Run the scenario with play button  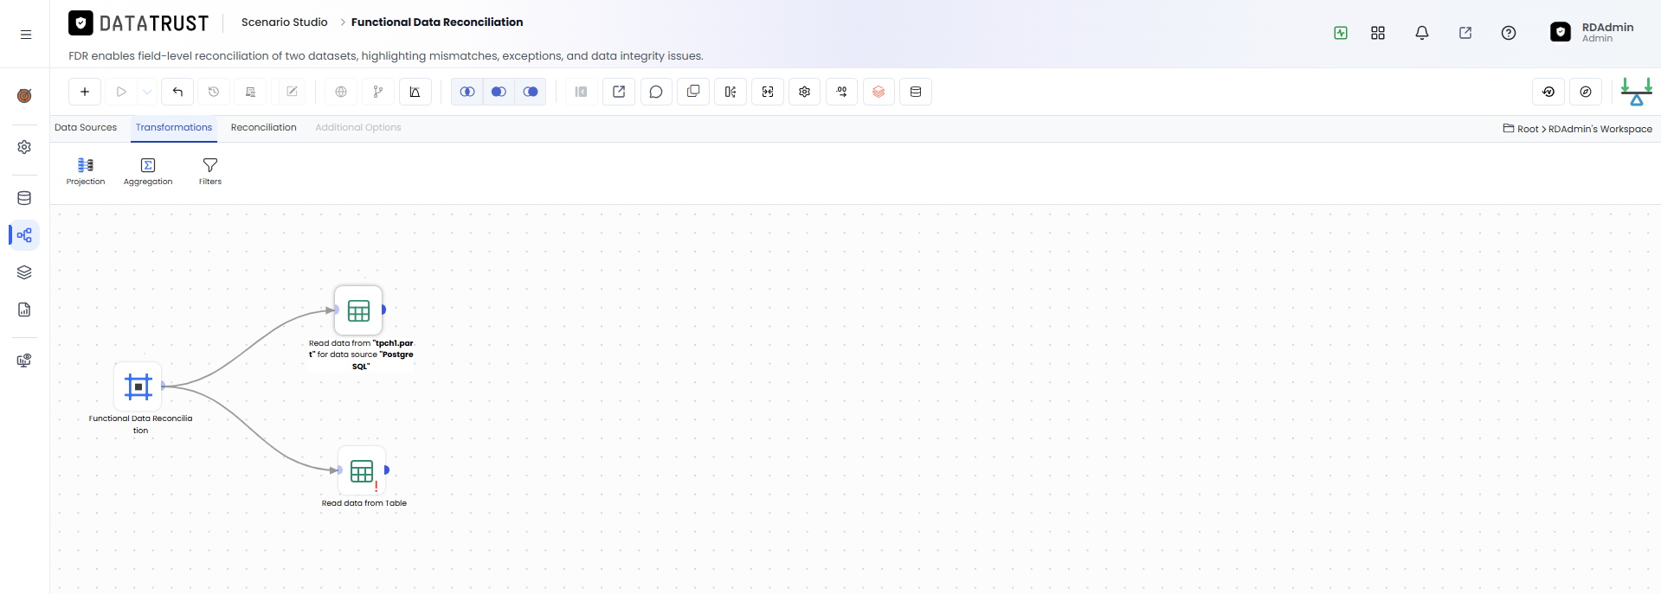(x=121, y=92)
